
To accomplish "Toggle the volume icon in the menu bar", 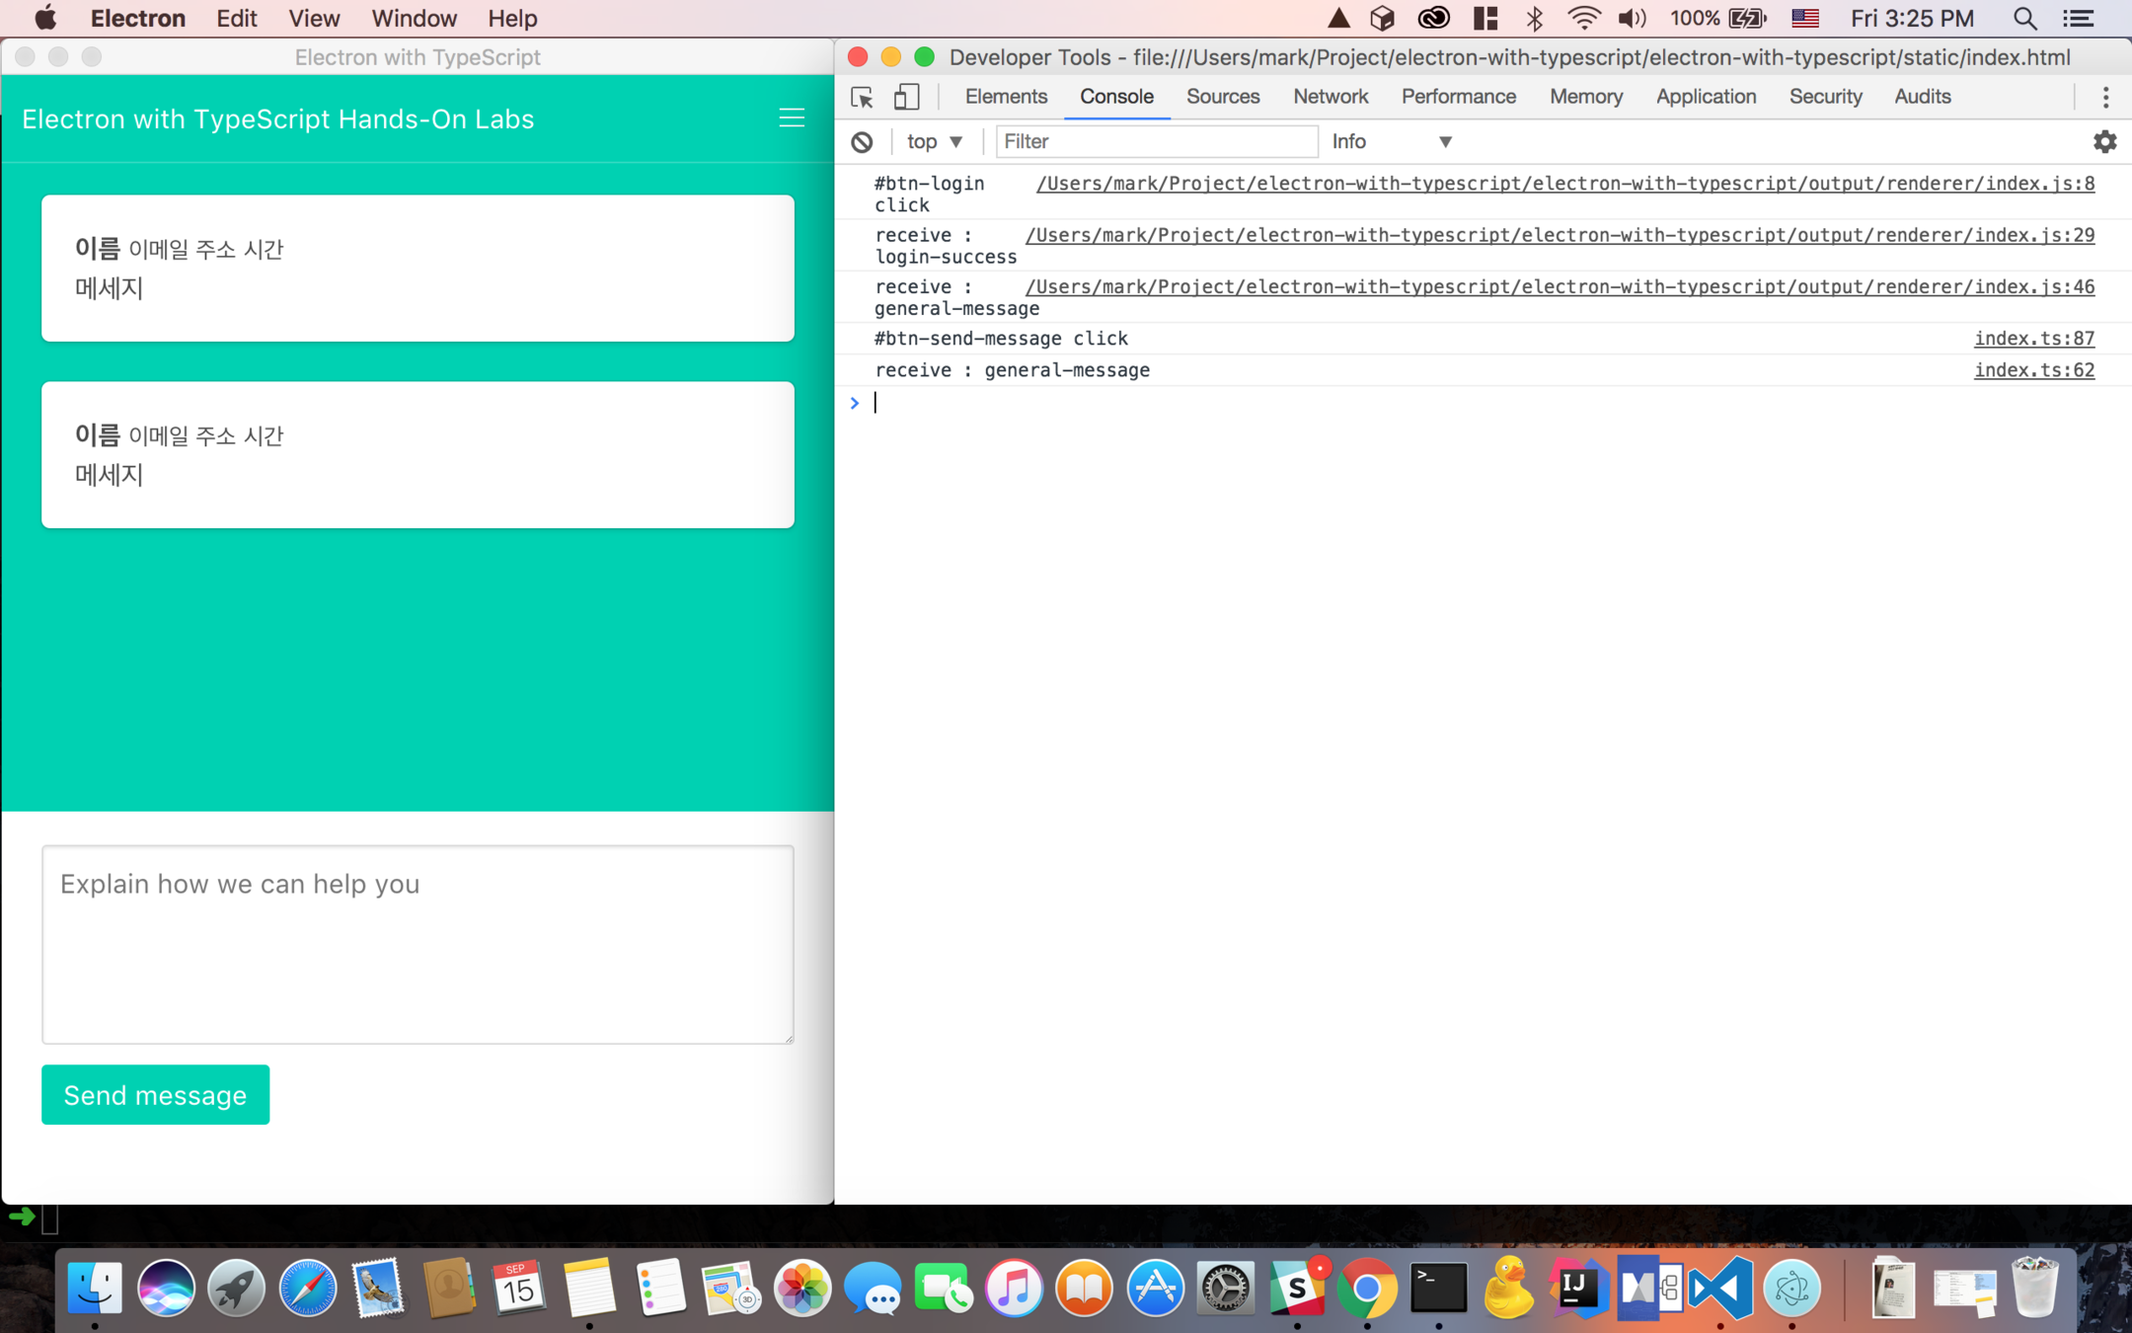I will tap(1631, 18).
